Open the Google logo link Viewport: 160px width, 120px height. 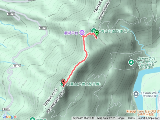pyautogui.click(x=9, y=117)
